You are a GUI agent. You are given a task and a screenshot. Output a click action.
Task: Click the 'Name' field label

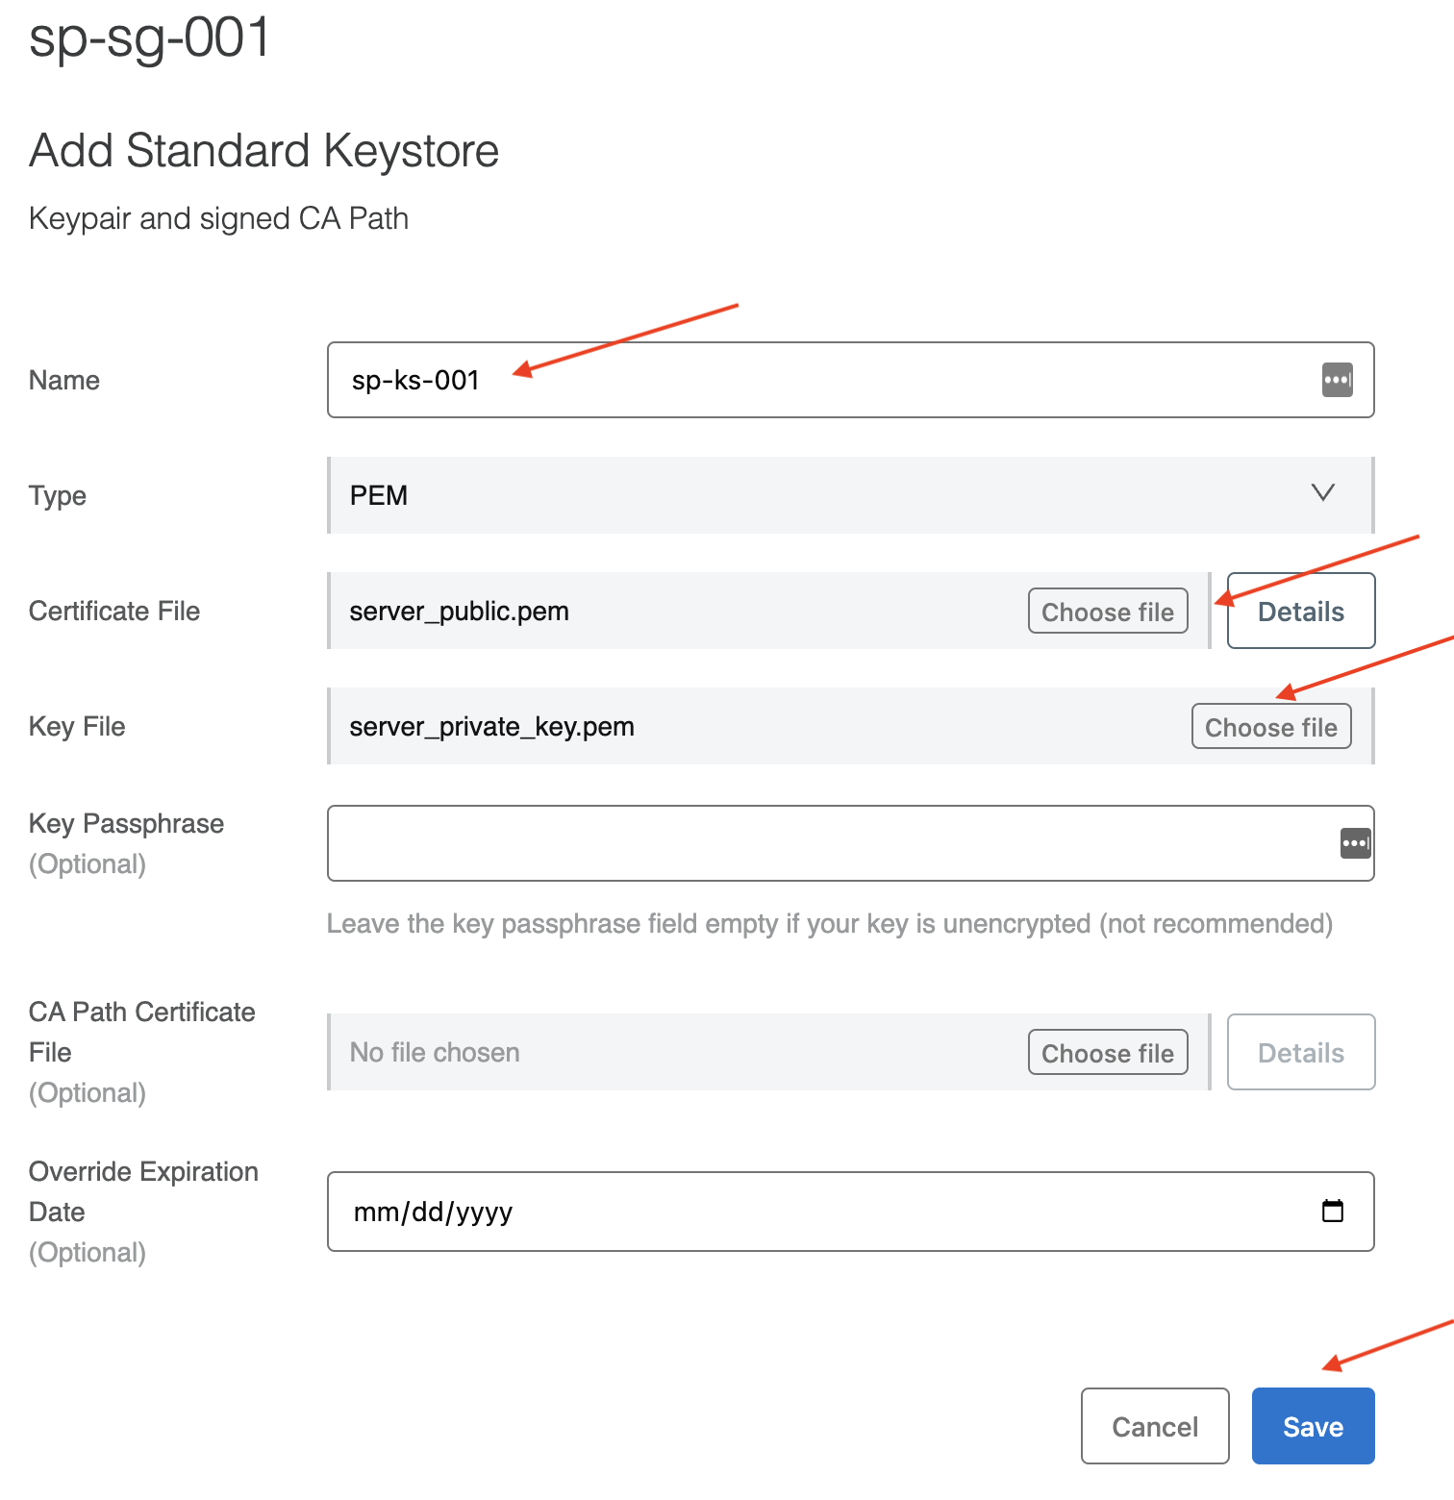(x=64, y=381)
